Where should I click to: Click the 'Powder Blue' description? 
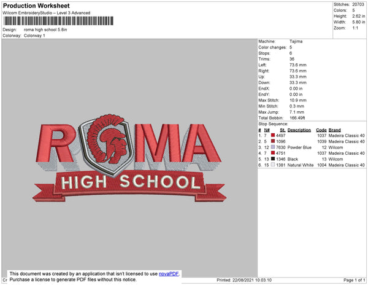299,147
